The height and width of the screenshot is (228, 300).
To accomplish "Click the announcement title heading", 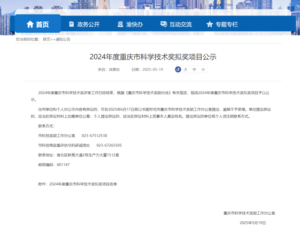I will coord(153,57).
